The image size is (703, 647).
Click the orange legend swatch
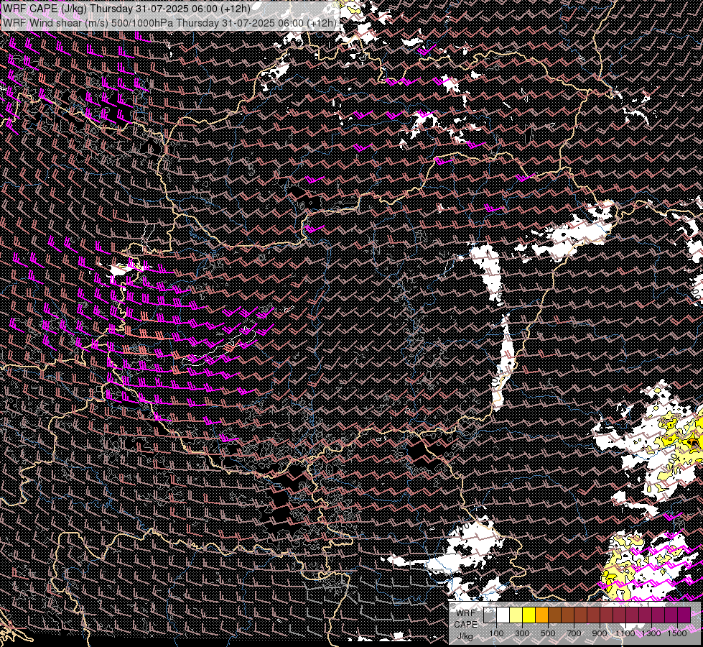coord(541,615)
